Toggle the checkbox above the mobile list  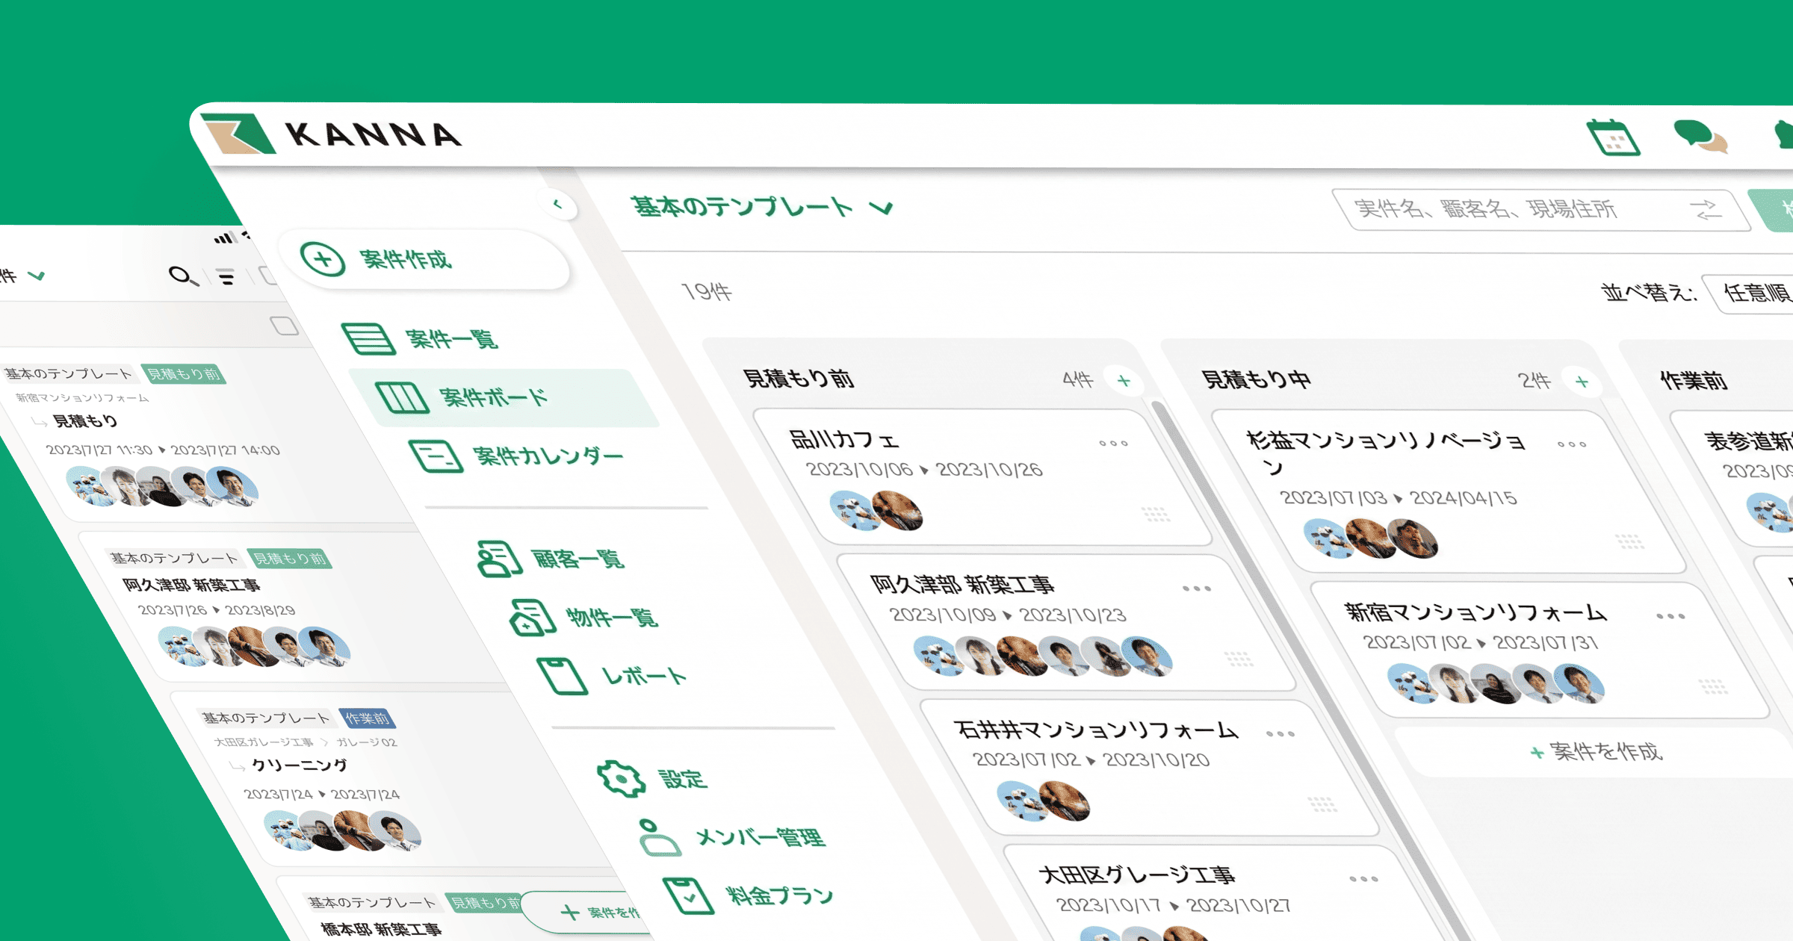point(284,326)
